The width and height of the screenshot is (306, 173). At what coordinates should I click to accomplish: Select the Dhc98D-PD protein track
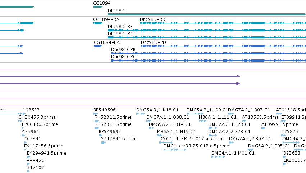[x=223, y=46]
